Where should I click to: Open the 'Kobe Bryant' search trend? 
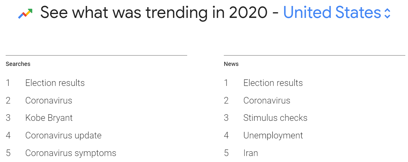(x=49, y=118)
